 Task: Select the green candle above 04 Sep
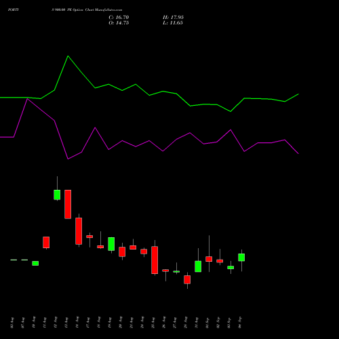click(x=241, y=258)
